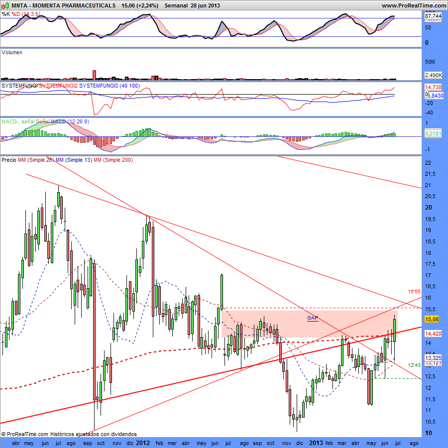Click the 2013 year label on time axis
Screen dimensions: 448x448
pos(316,443)
